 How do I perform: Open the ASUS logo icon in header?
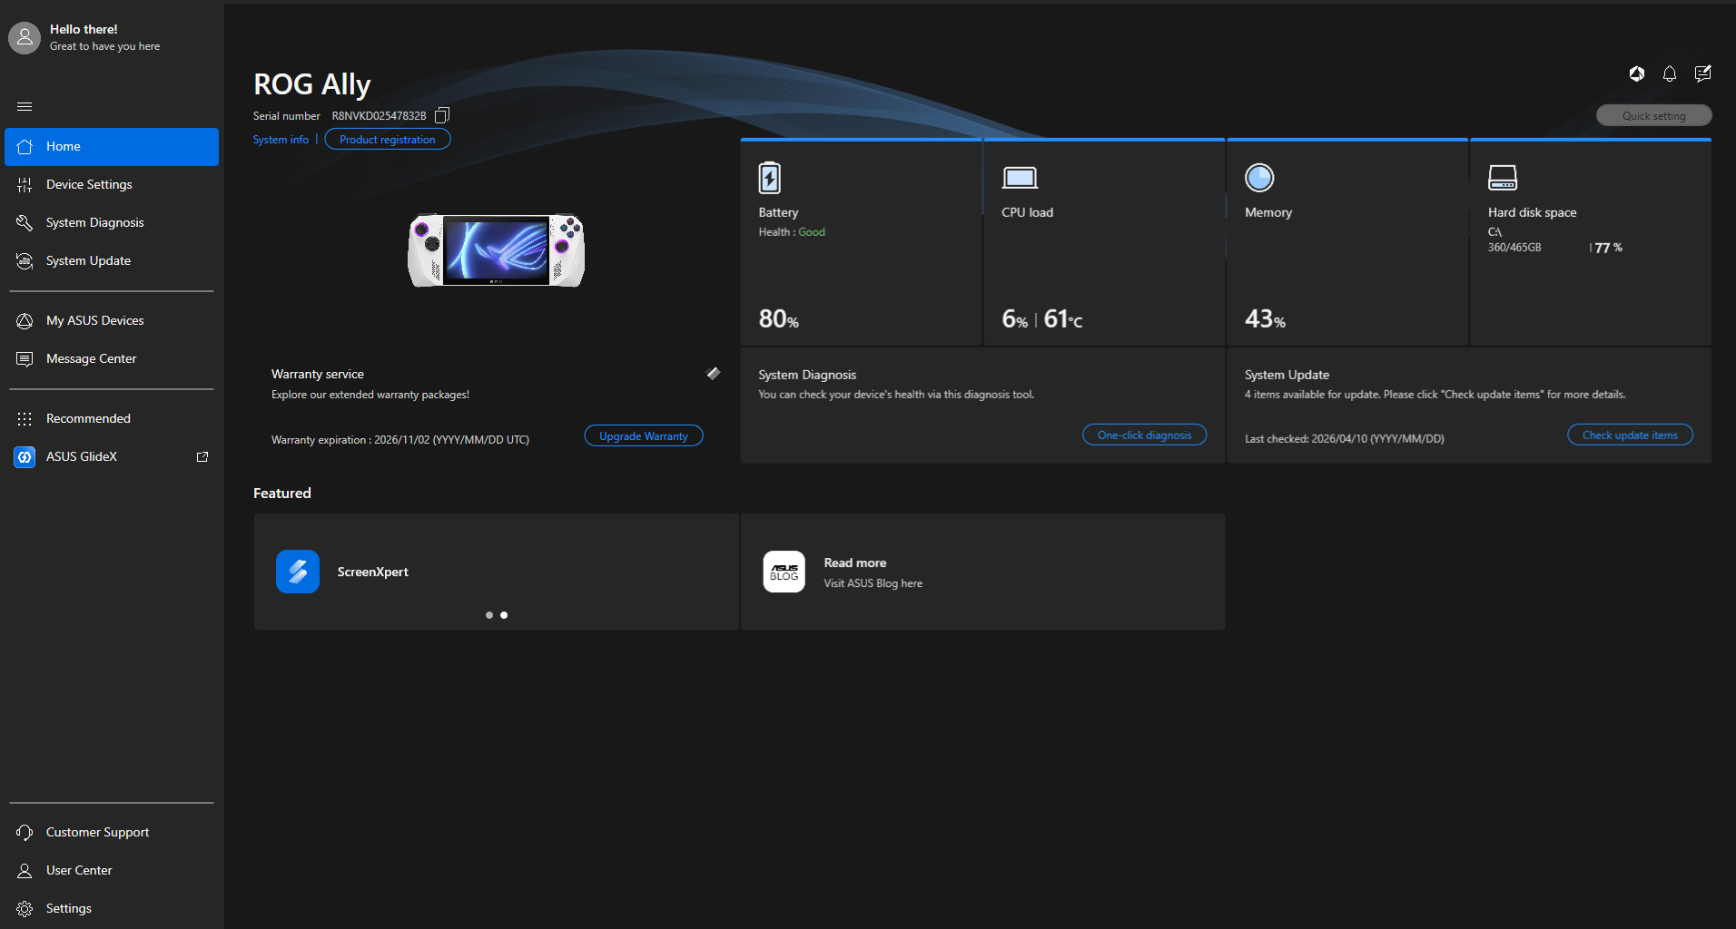[x=1636, y=73]
